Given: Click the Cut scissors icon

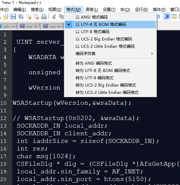Looking at the screenshot, I should tap(54, 17).
